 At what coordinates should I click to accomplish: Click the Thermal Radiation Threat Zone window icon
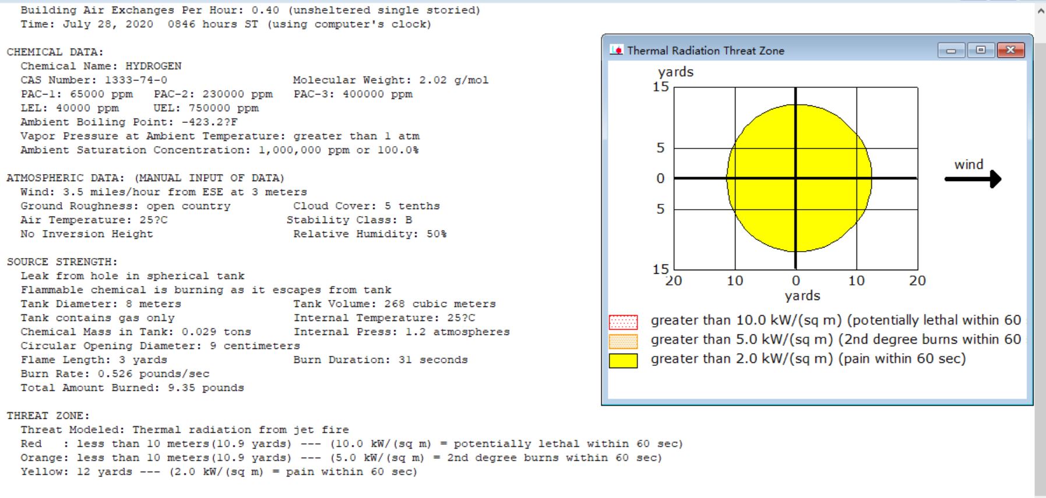tap(616, 50)
